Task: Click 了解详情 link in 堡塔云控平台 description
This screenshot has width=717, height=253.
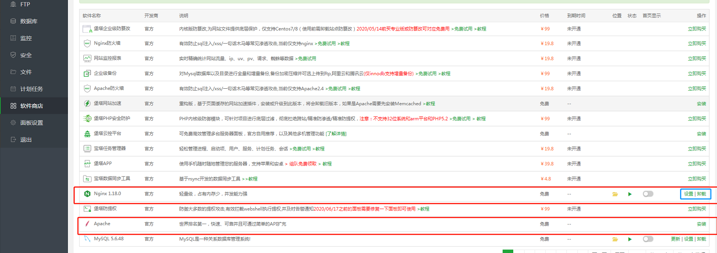Action: coord(336,134)
